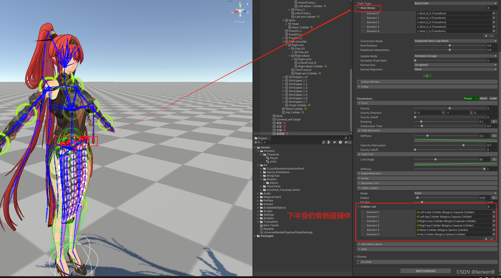Open the Normal Alignment dropdown
501x278 pixels.
pyautogui.click(x=456, y=69)
